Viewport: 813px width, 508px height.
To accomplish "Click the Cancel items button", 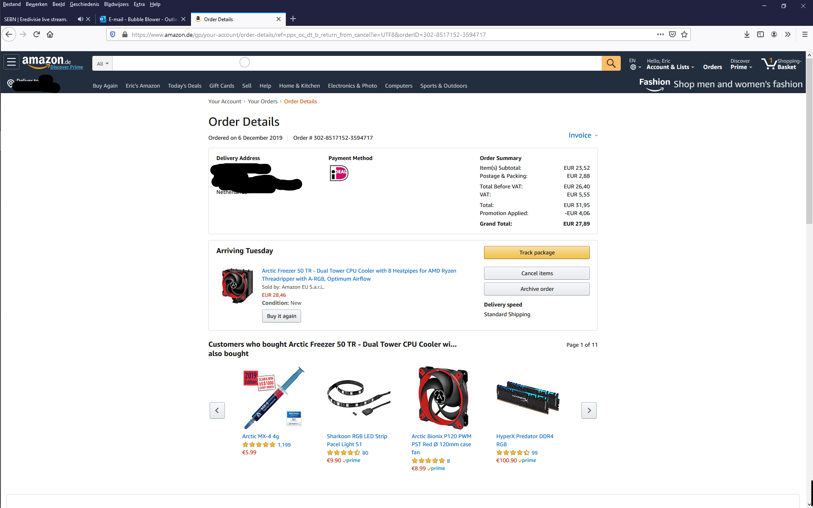I will pyautogui.click(x=536, y=273).
